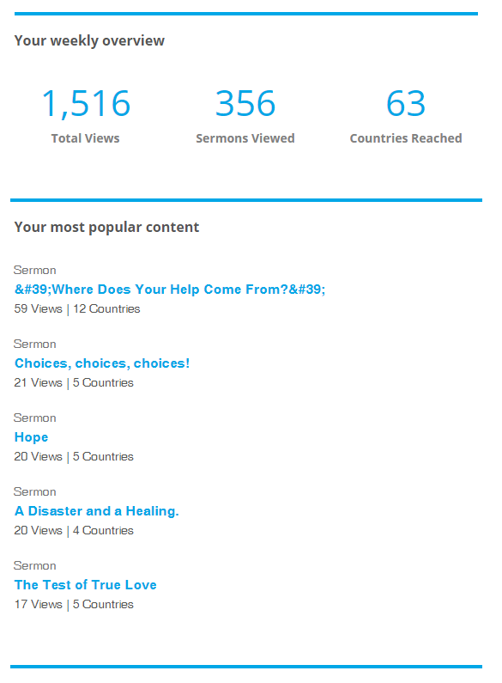
Task: Click '59 Views | 12 Countries' stats line
Action: click(x=77, y=308)
